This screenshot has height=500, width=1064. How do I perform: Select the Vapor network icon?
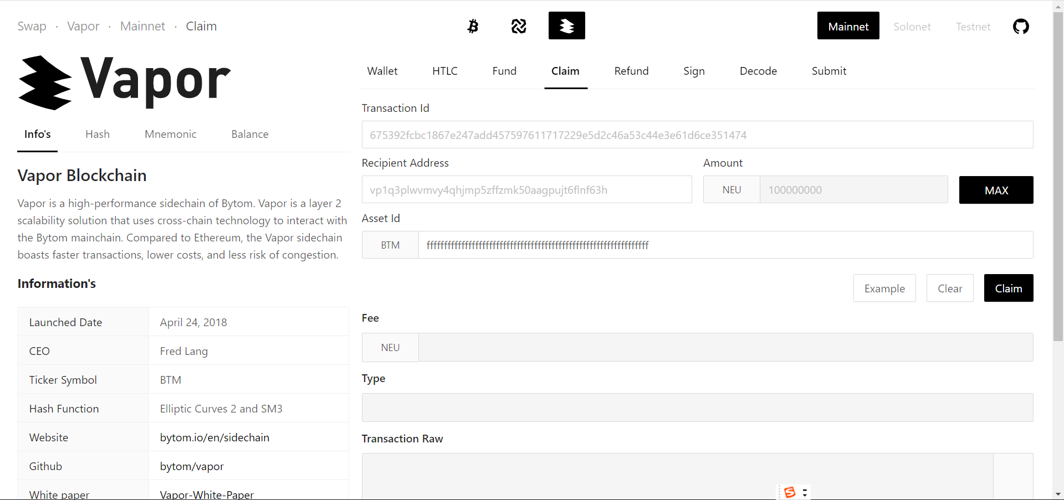point(566,25)
